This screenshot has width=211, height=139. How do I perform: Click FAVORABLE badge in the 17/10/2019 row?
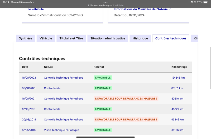coord(103,109)
